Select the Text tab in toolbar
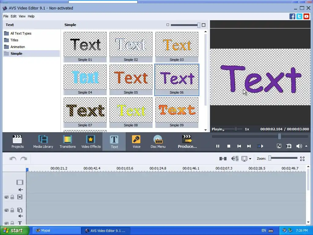 point(114,142)
